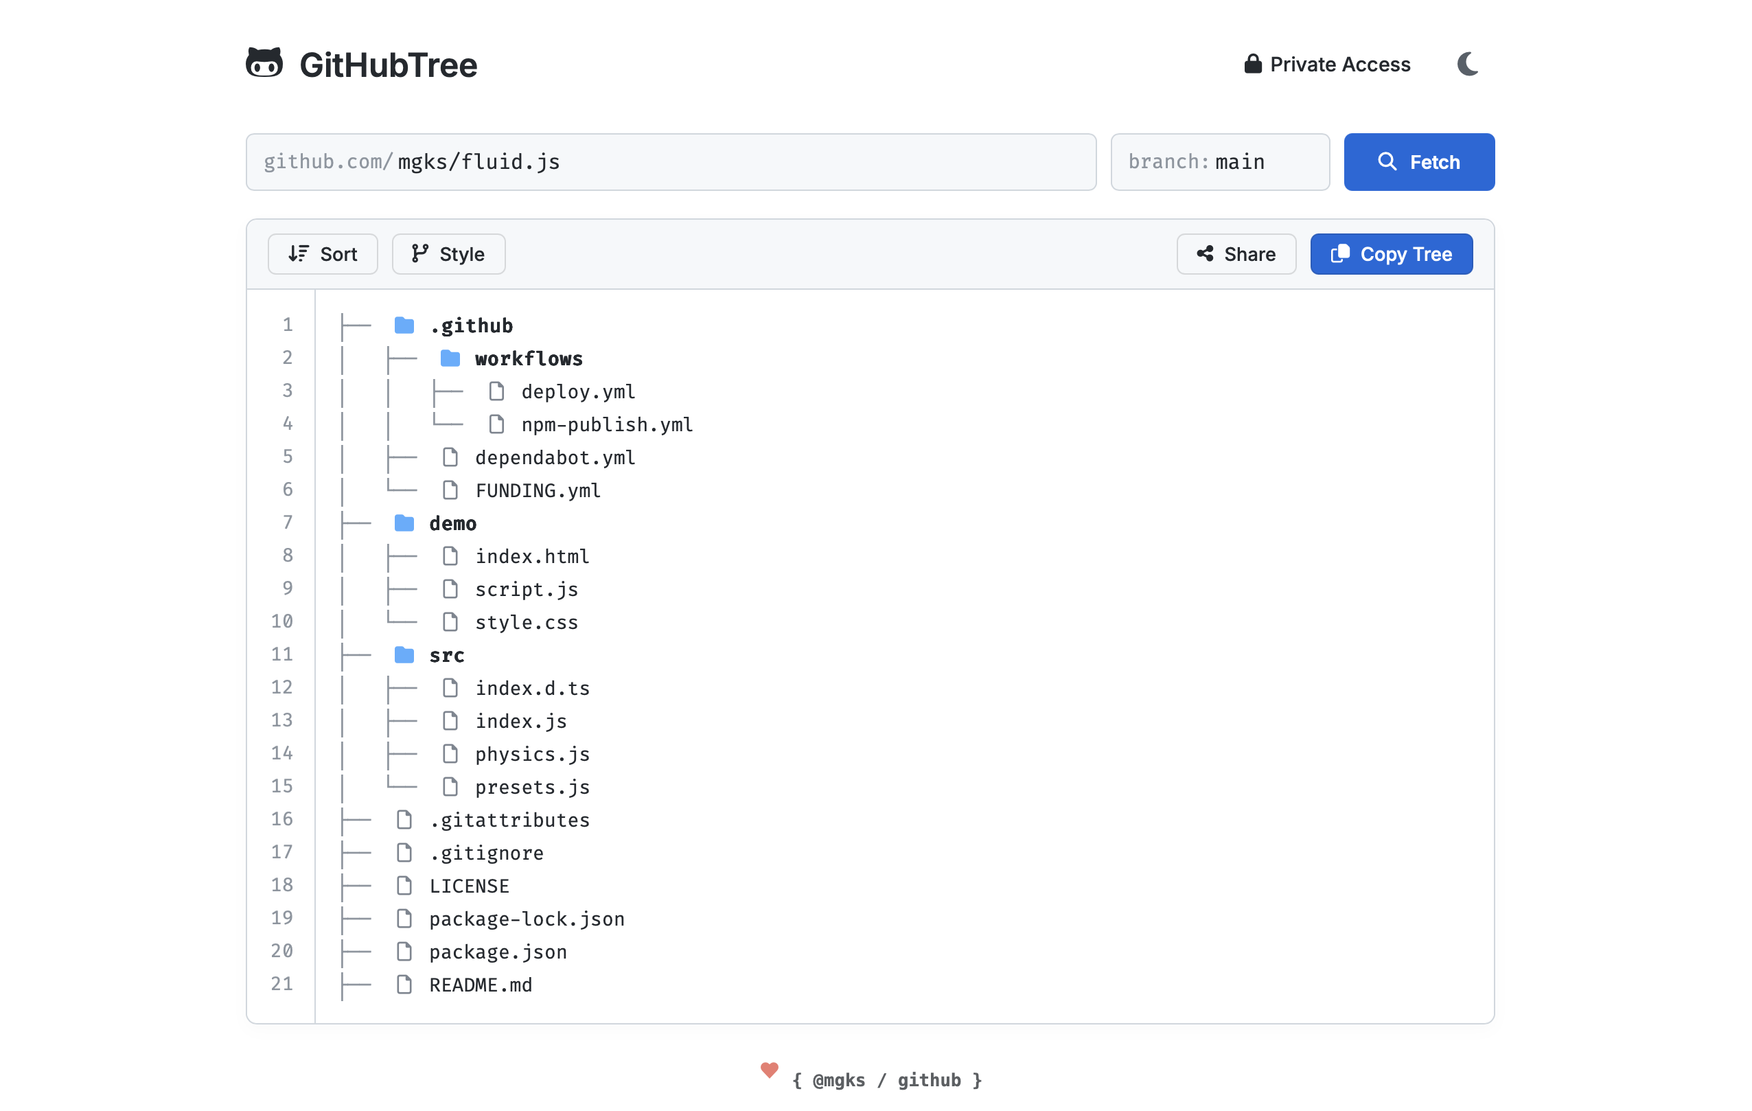Image resolution: width=1752 pixels, height=1111 pixels.
Task: Enable Private Access
Action: tap(1326, 64)
